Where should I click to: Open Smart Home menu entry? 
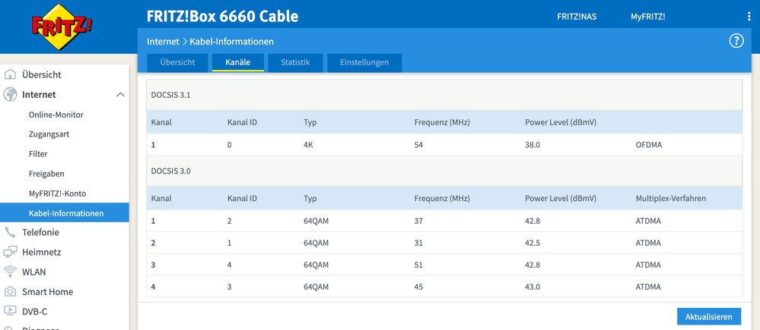pos(47,292)
